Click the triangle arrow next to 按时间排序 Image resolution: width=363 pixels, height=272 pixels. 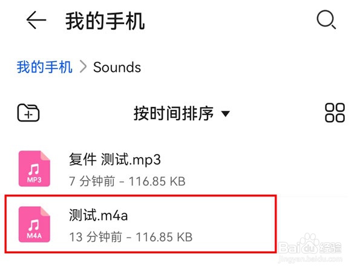point(225,114)
